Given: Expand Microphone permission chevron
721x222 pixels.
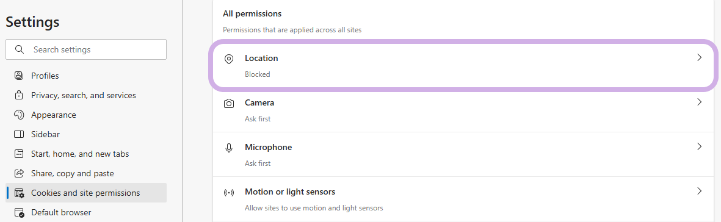Looking at the screenshot, I should click(700, 146).
